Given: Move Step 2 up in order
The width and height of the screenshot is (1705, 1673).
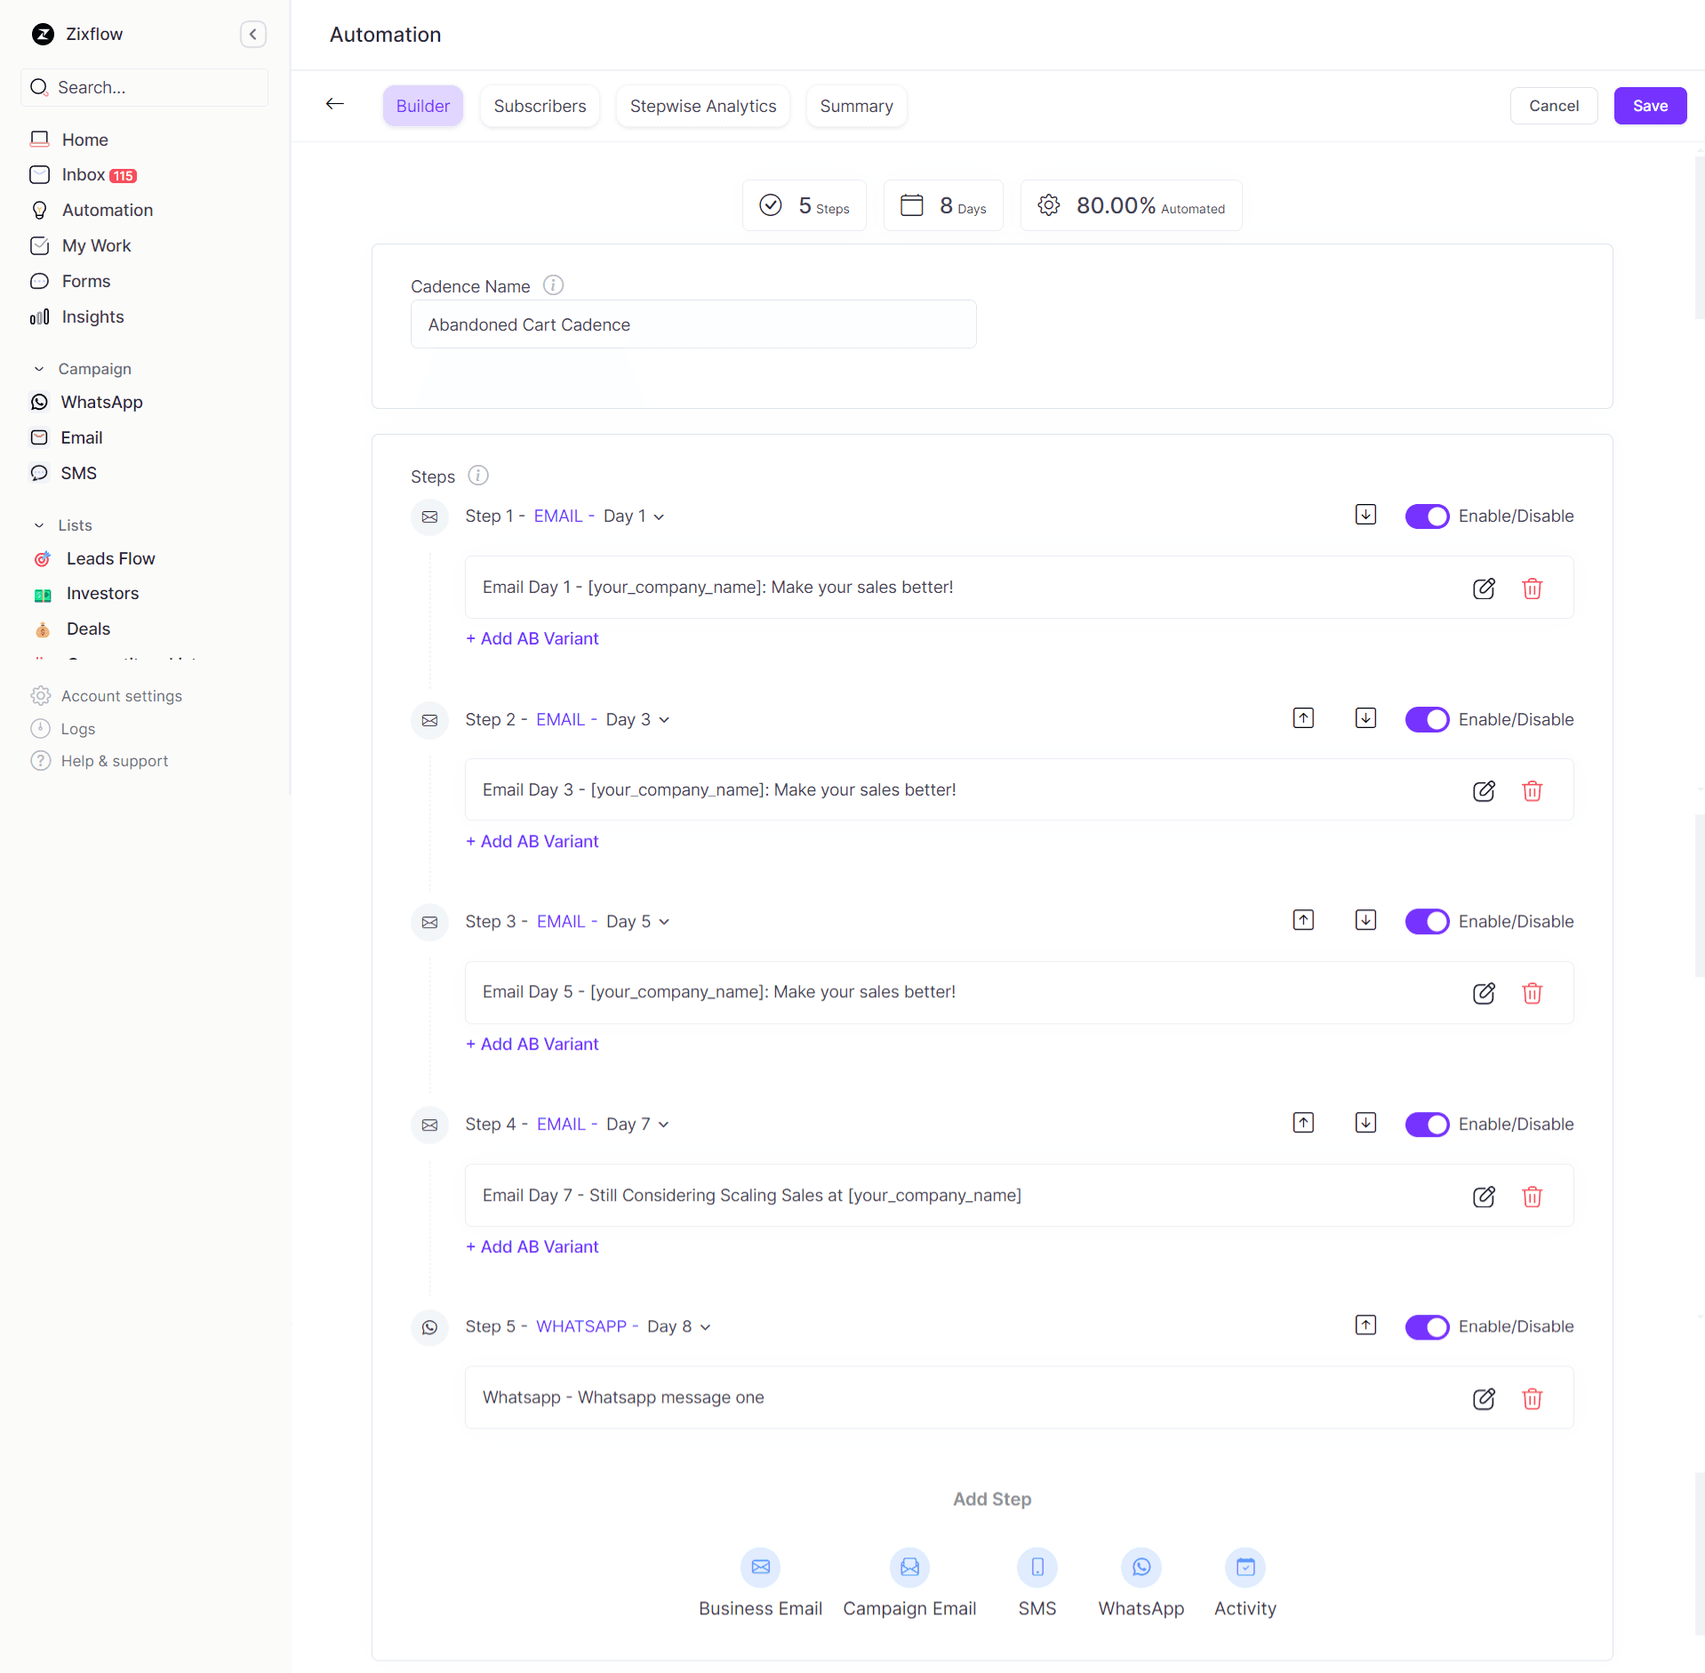Looking at the screenshot, I should click(x=1303, y=718).
